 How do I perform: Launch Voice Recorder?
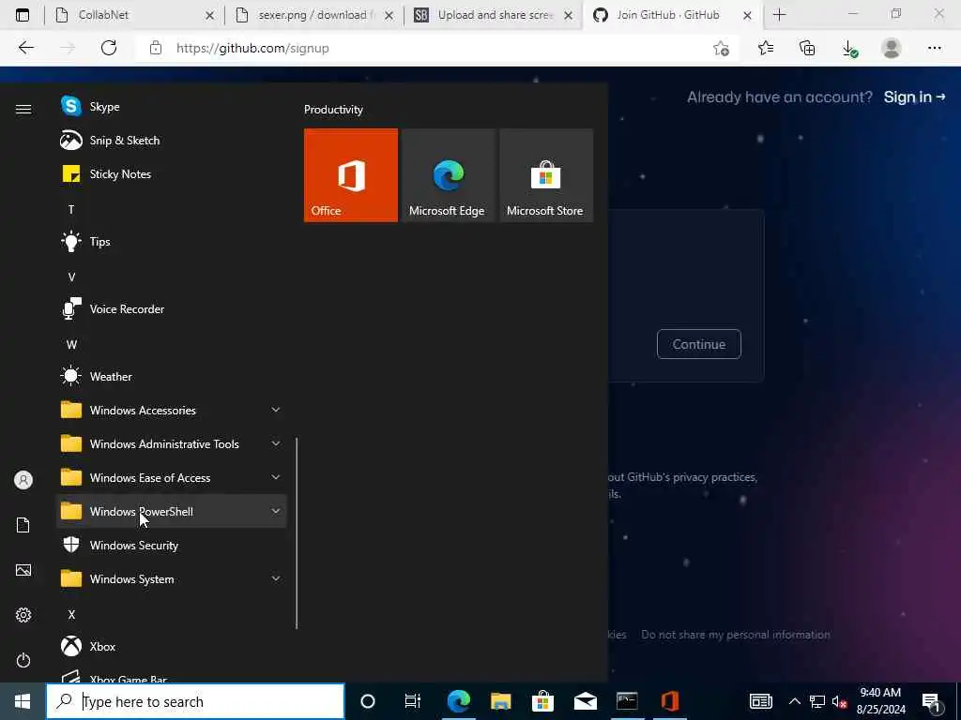click(171, 309)
